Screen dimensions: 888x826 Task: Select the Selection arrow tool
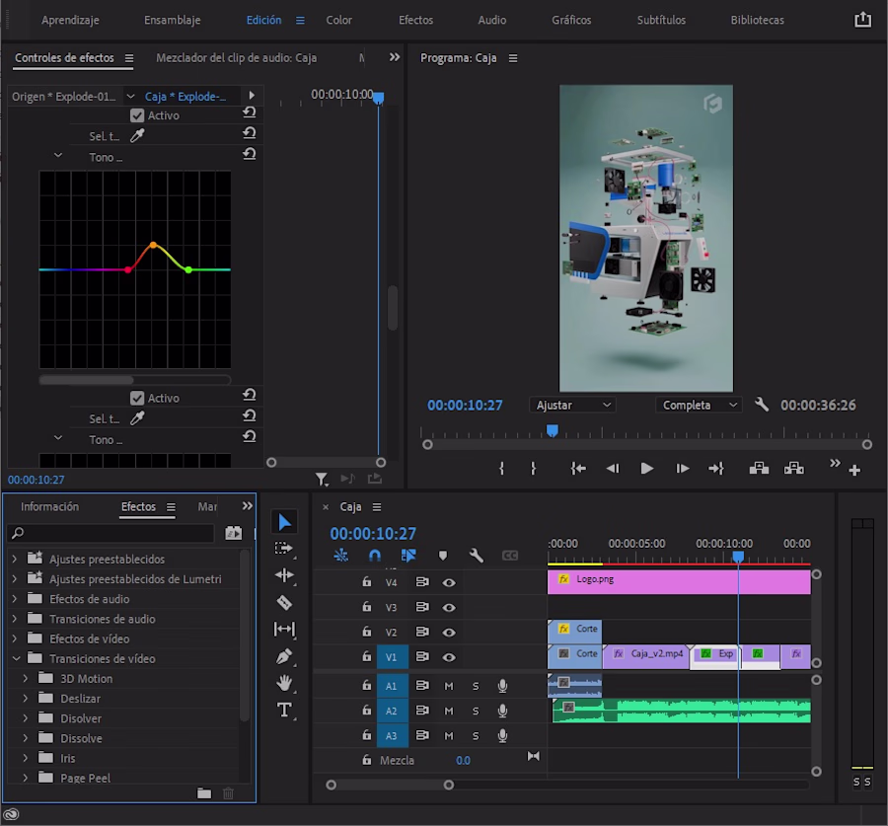click(x=284, y=522)
